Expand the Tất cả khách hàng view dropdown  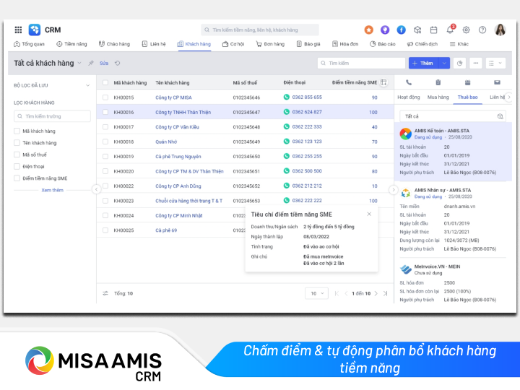79,63
